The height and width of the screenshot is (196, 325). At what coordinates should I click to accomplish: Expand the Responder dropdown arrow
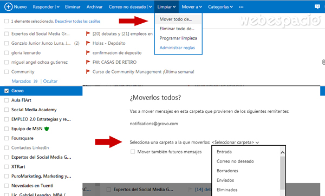pos(58,7)
